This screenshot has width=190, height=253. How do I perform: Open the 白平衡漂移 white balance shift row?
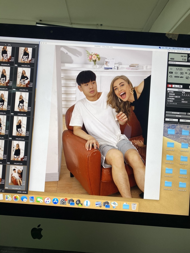[x=179, y=99]
